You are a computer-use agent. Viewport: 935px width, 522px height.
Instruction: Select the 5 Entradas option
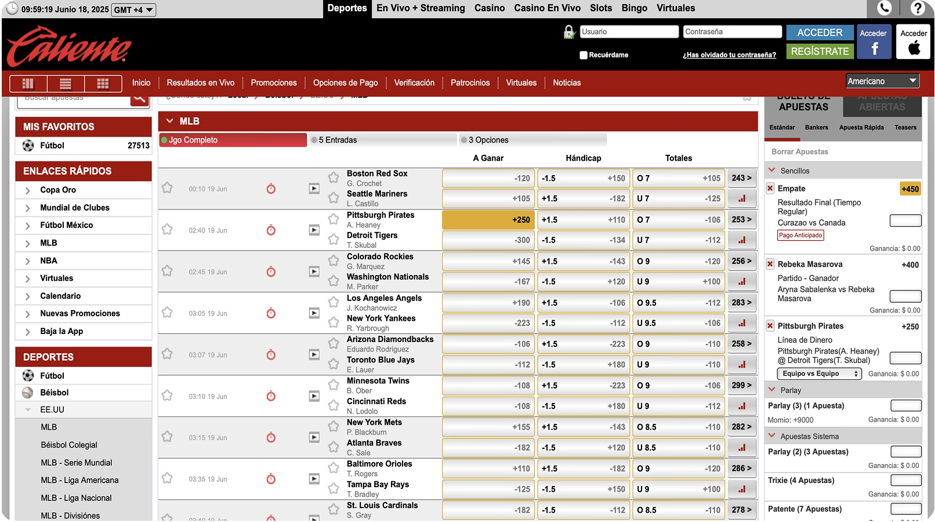click(383, 140)
